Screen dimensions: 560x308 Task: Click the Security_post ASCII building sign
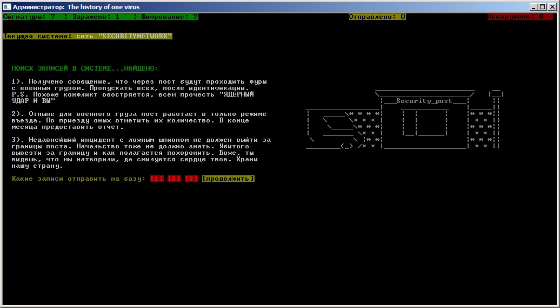tap(424, 101)
